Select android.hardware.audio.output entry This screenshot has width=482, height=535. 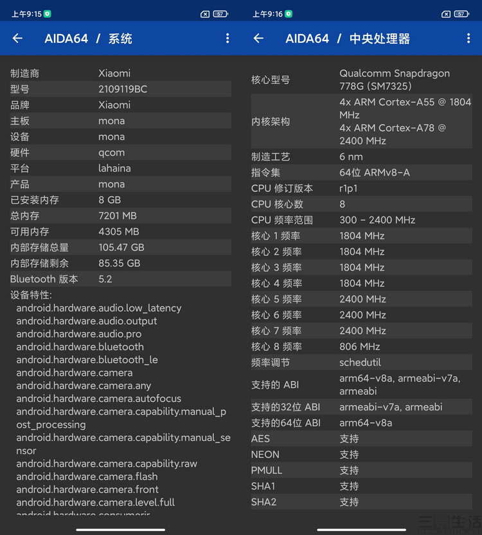tap(87, 321)
